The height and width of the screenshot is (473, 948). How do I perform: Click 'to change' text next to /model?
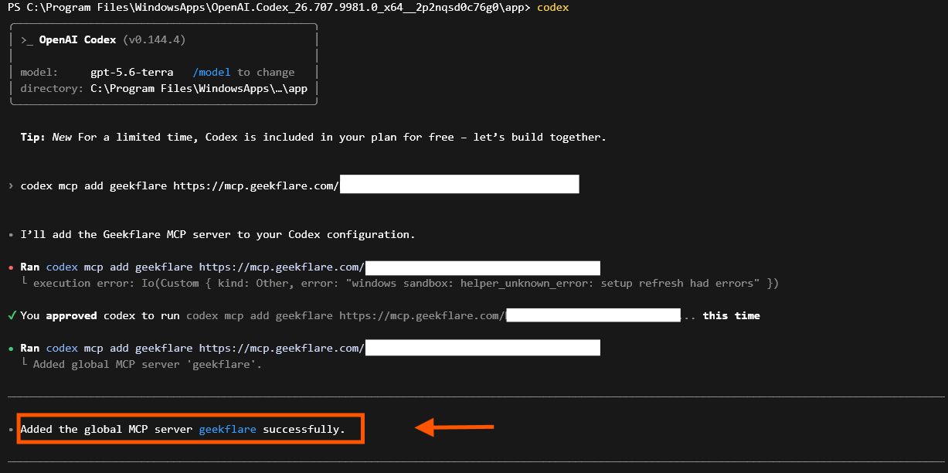point(266,72)
